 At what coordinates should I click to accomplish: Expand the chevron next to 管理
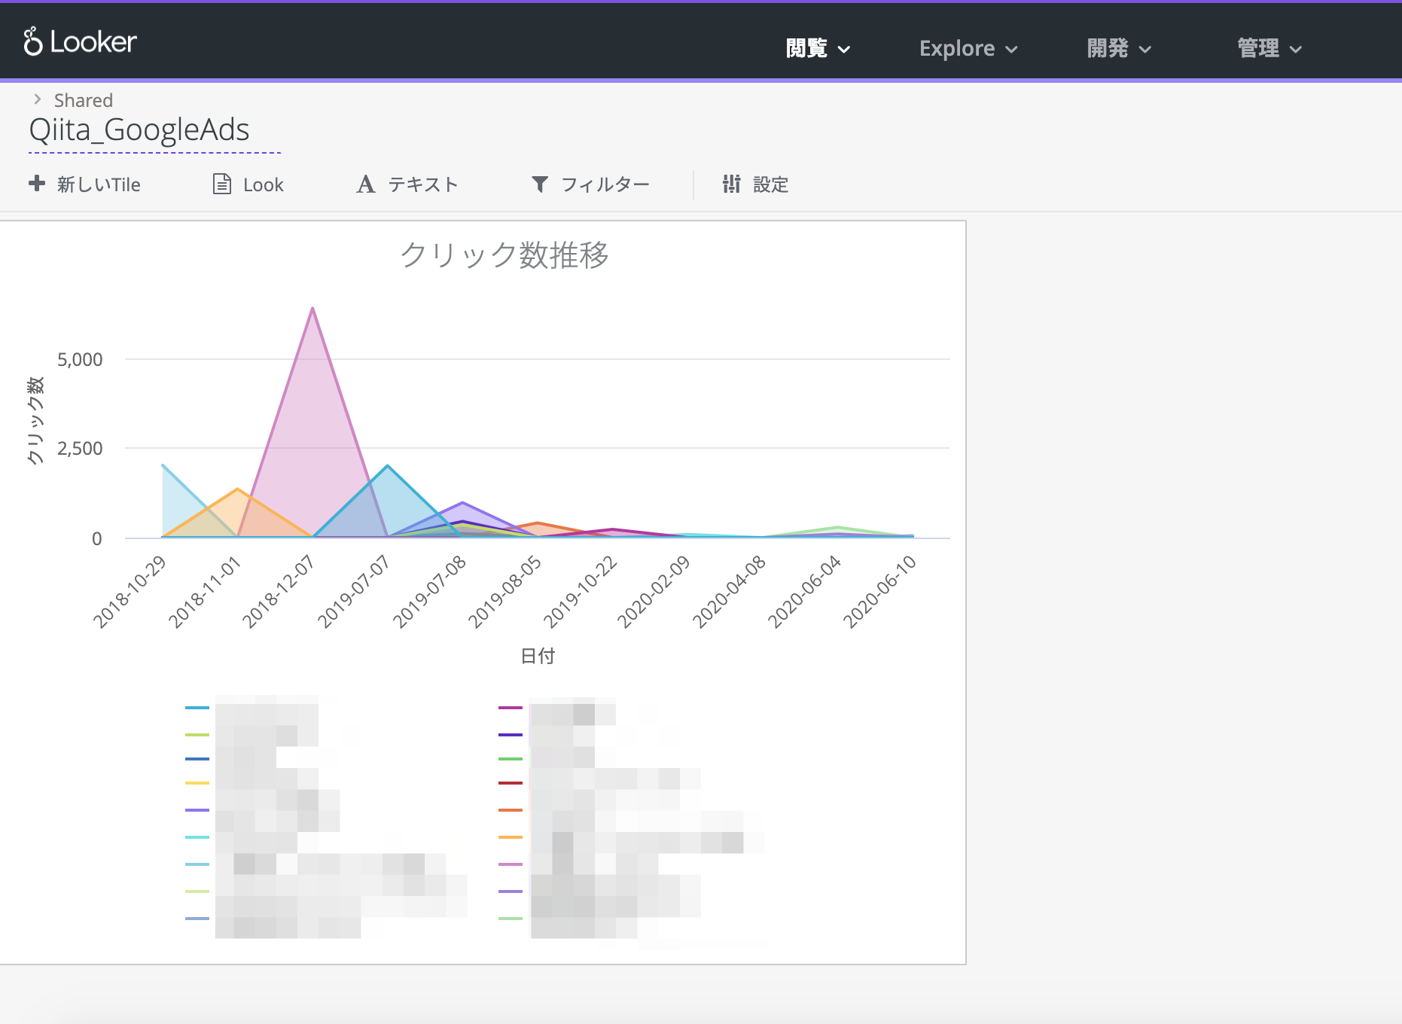coord(1296,50)
